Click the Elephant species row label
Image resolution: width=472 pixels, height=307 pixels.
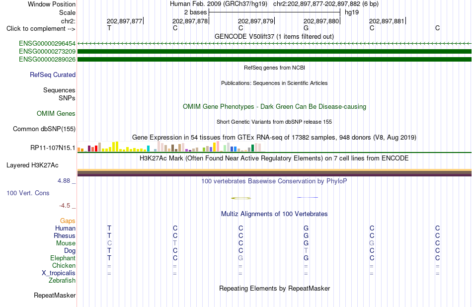pos(63,258)
